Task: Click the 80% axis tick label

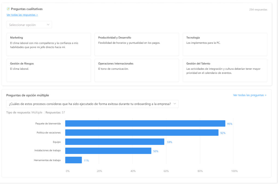Action: [x=200, y=171]
